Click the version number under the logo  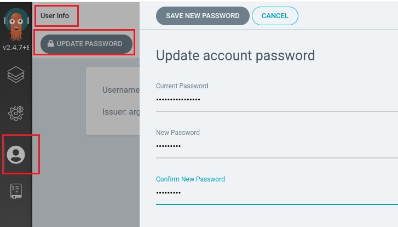point(16,48)
